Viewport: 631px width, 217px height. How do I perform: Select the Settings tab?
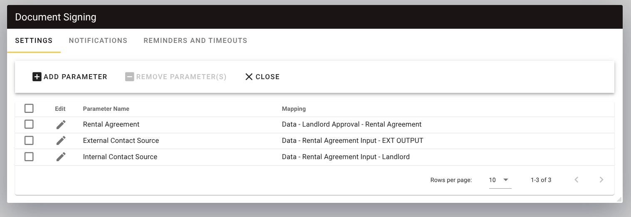34,40
